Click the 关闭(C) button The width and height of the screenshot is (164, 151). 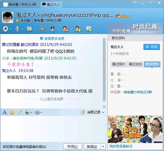(x=72, y=146)
